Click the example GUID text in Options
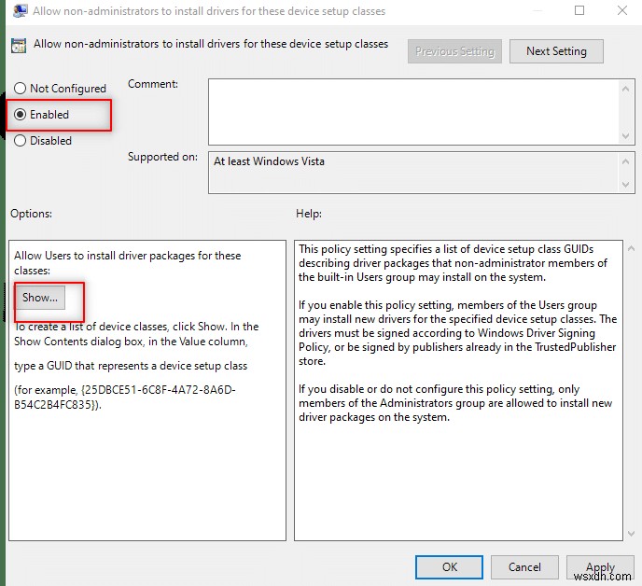The width and height of the screenshot is (642, 586). tap(125, 398)
